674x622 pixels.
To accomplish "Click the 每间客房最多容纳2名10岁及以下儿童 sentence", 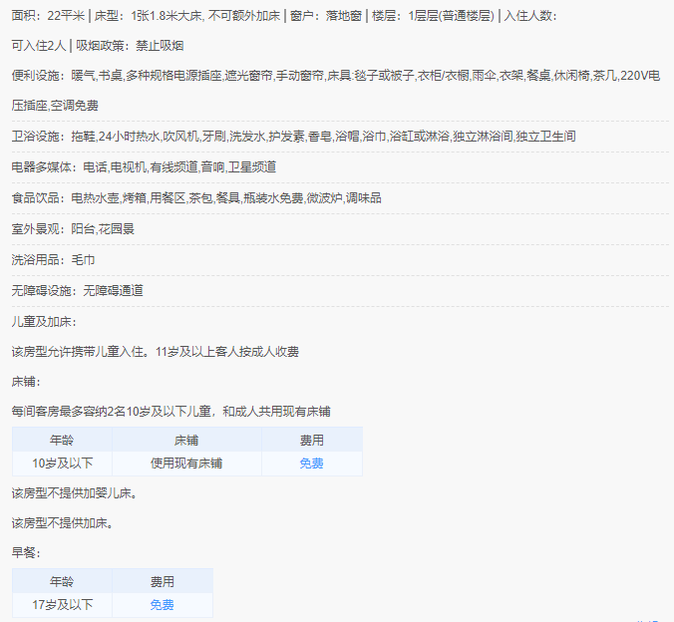I will pos(112,412).
